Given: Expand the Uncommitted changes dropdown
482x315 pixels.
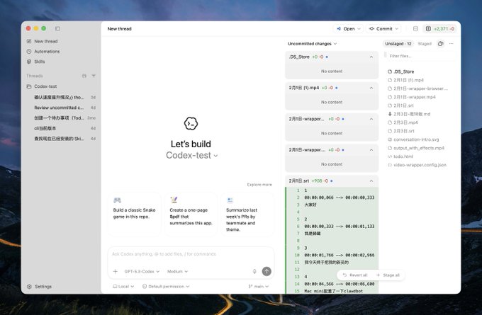Looking at the screenshot, I should tap(313, 44).
